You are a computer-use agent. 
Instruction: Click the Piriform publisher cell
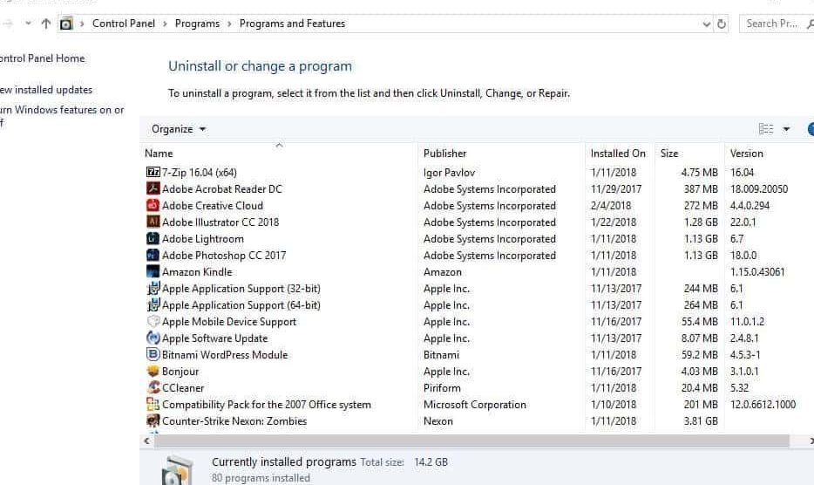point(442,388)
